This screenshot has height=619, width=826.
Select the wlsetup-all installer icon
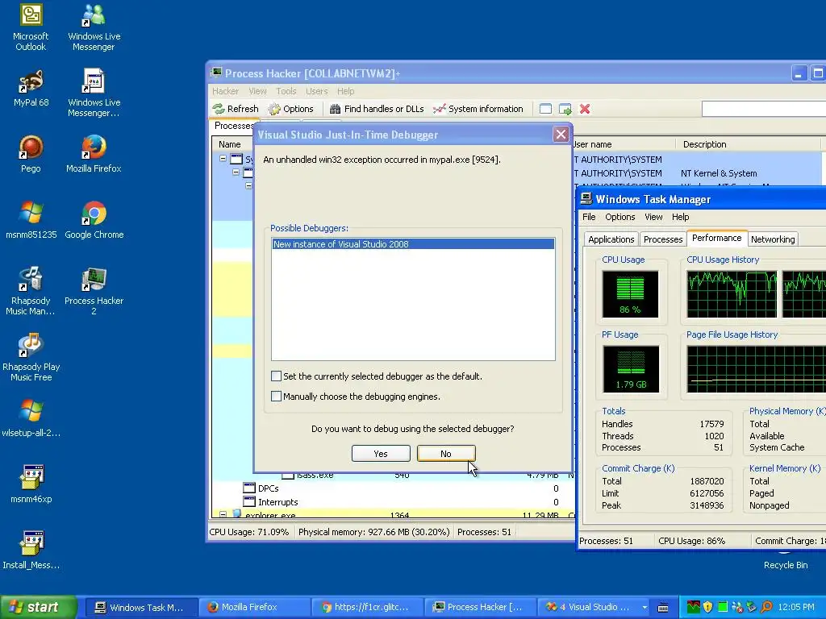click(31, 419)
